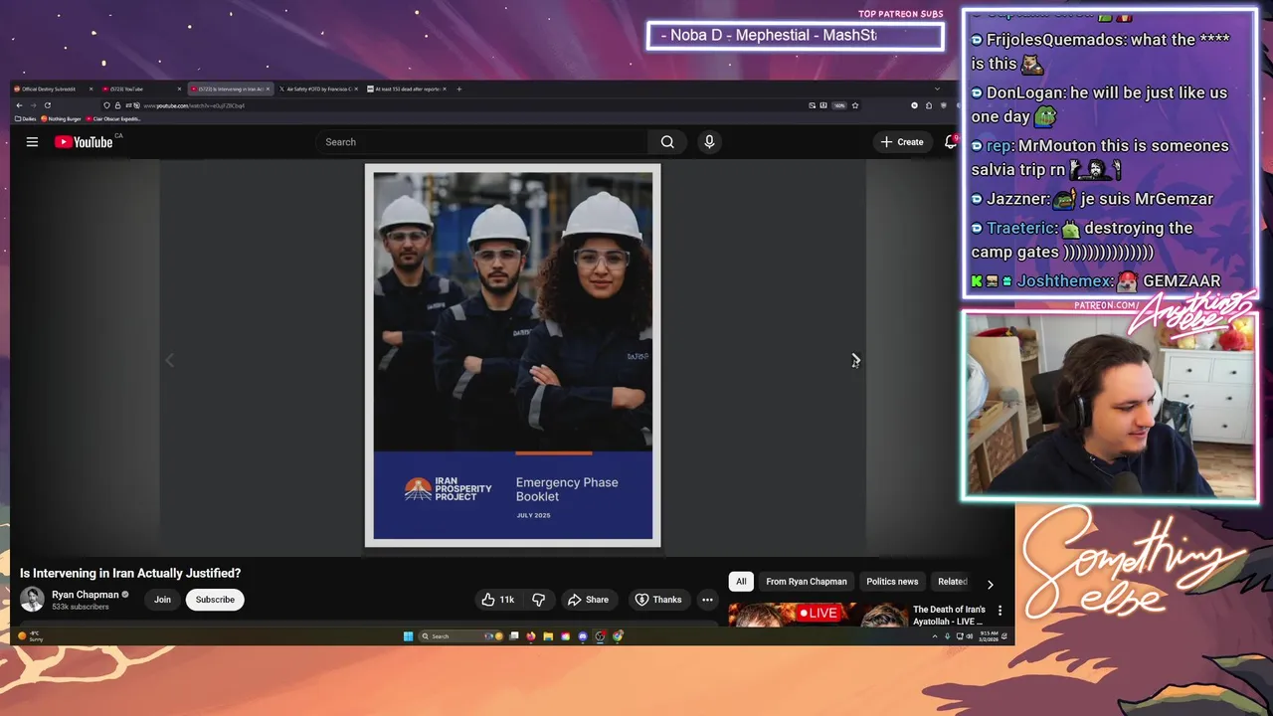Click the Join button for the channel

162,600
